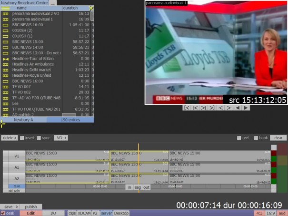Click the red indicator beside the V1 track
Image resolution: width=288 pixels, height=216 pixels.
pos(273,155)
